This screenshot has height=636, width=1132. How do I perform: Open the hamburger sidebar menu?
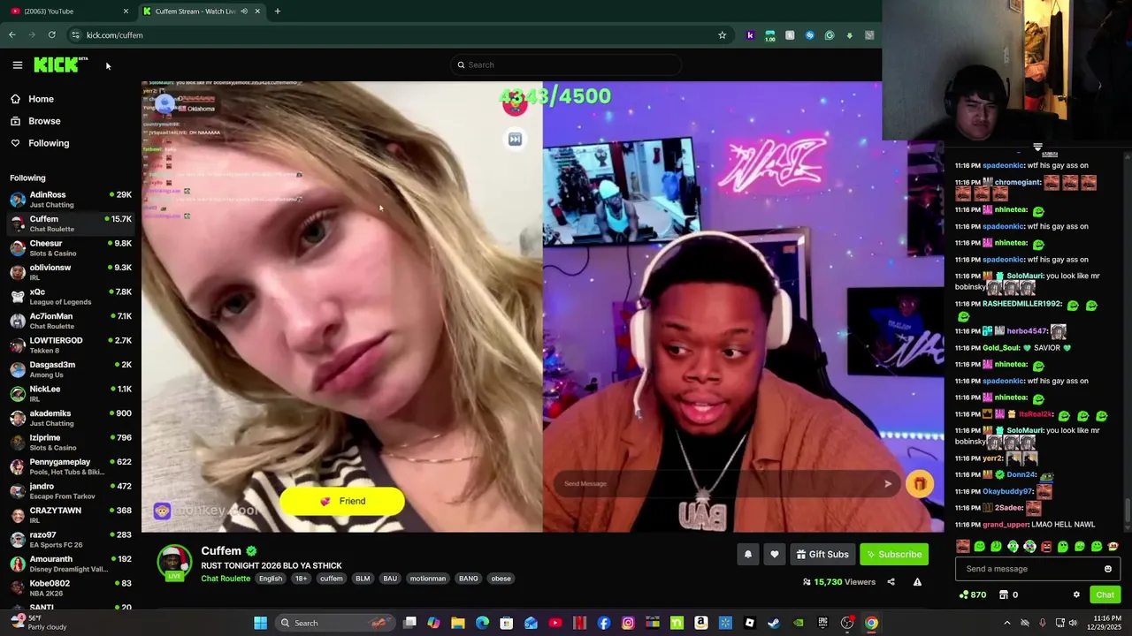point(17,64)
